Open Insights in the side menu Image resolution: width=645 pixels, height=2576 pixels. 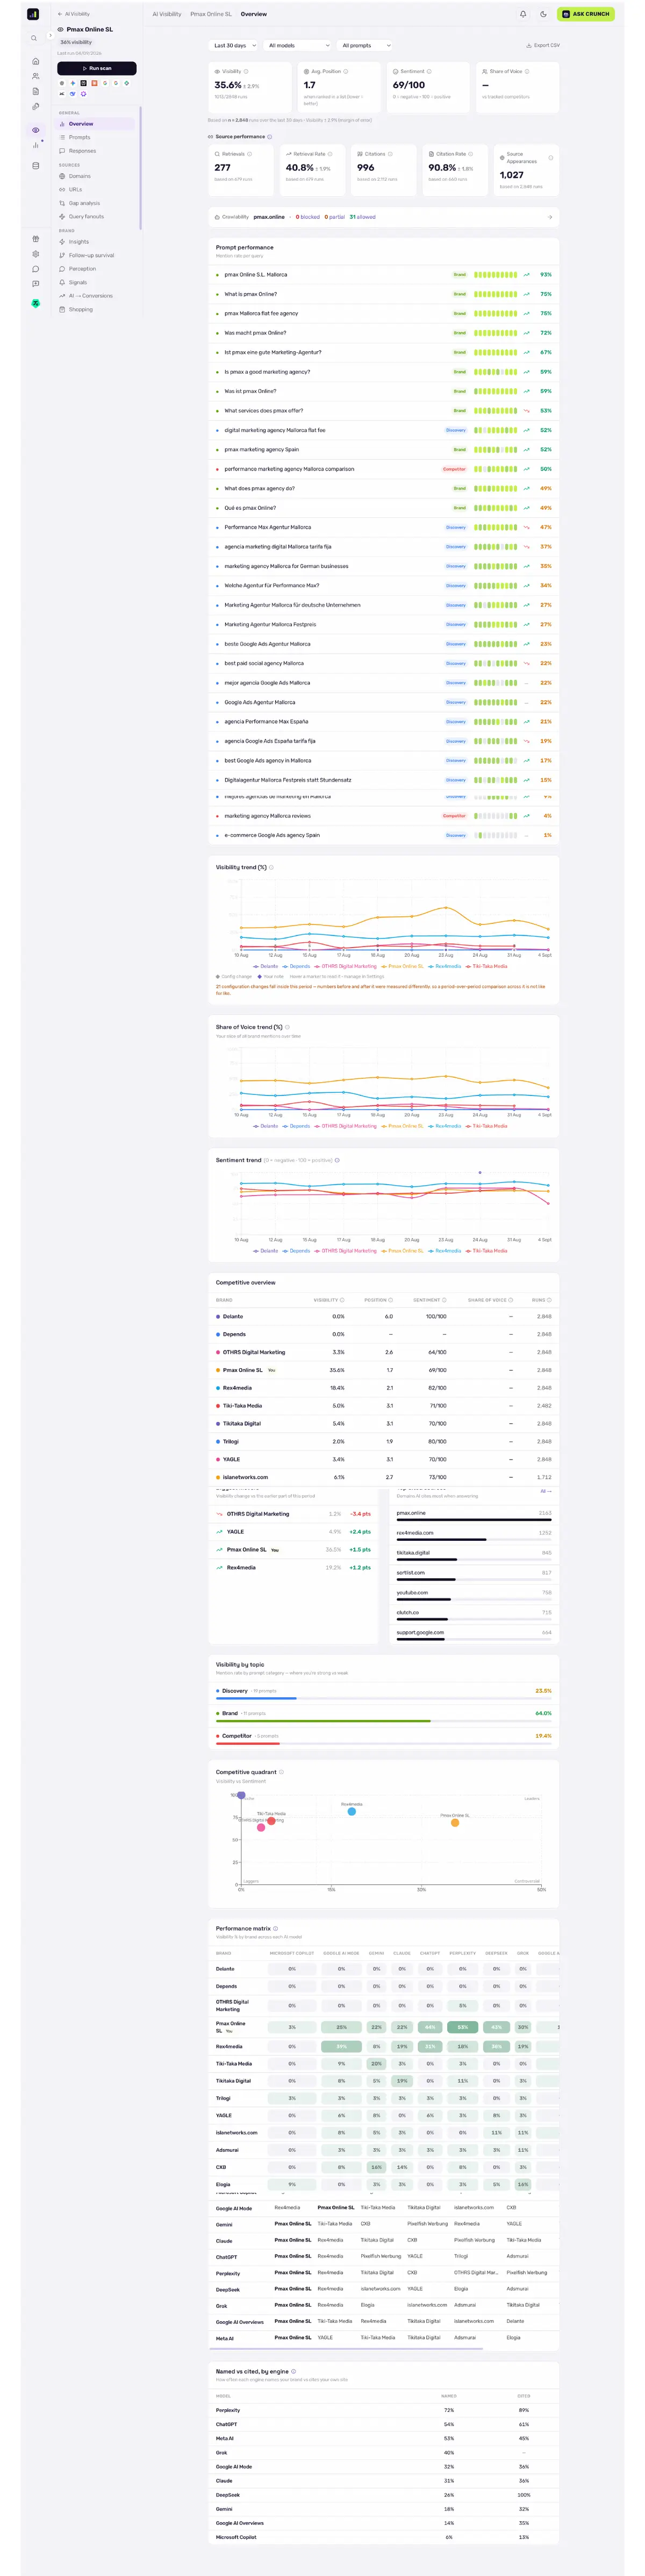[x=96, y=242]
